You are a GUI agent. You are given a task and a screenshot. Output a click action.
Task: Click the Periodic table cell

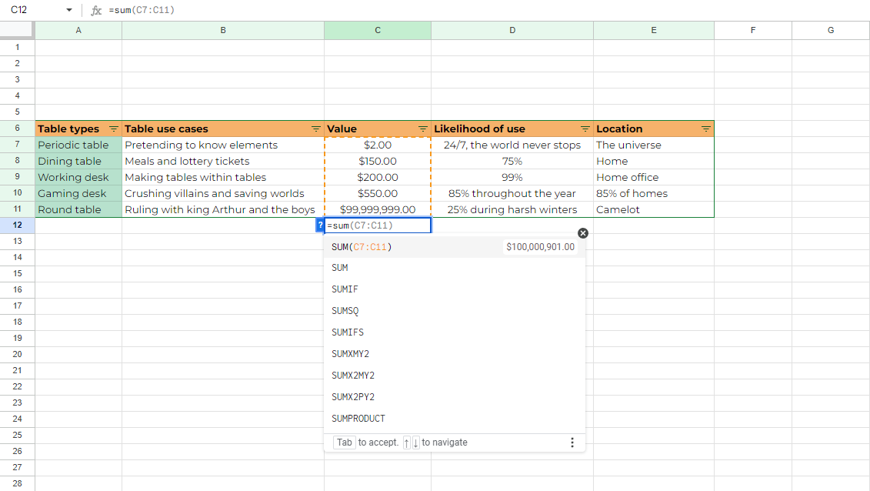78,145
